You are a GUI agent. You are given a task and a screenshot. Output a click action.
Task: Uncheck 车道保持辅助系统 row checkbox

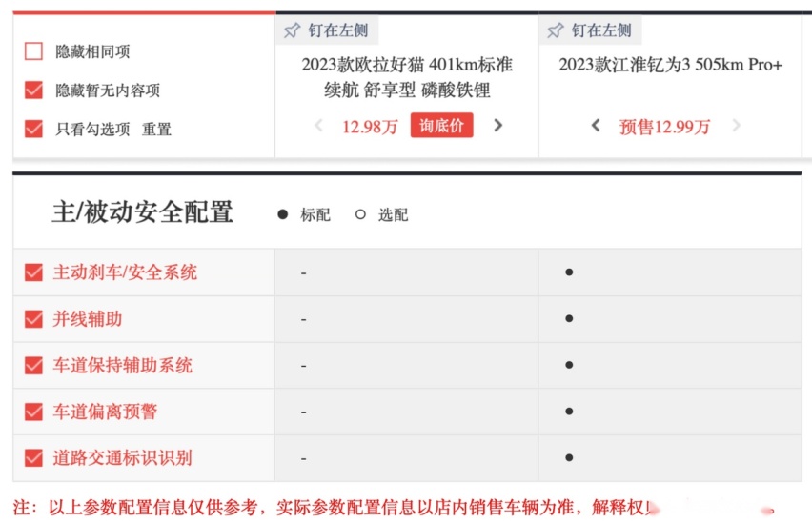point(33,366)
